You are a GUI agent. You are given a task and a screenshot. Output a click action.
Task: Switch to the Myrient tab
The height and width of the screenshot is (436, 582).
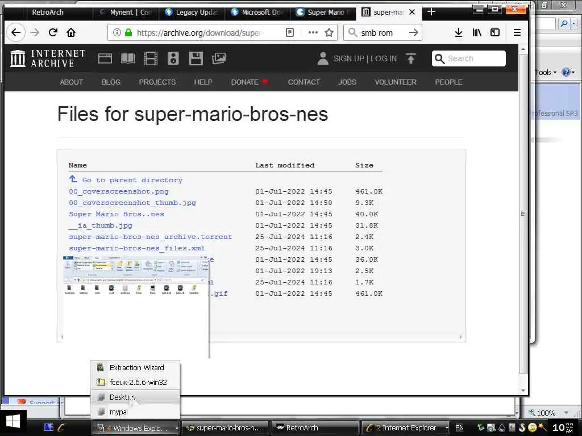tap(126, 12)
